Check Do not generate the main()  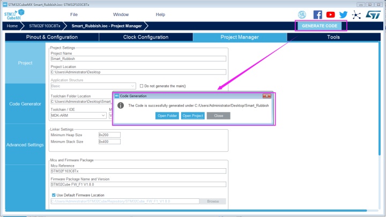pos(142,86)
